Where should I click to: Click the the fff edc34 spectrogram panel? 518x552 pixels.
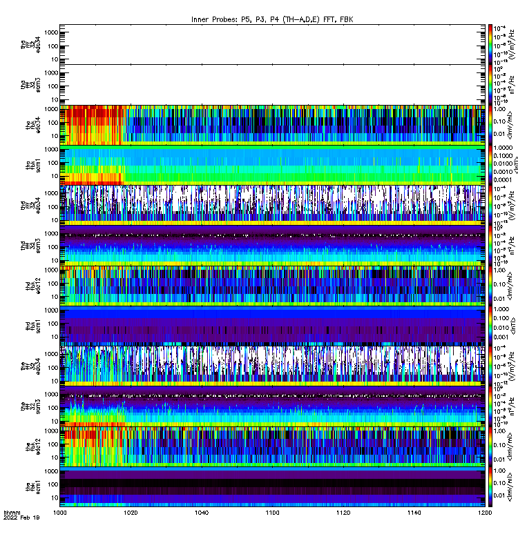tap(272, 366)
